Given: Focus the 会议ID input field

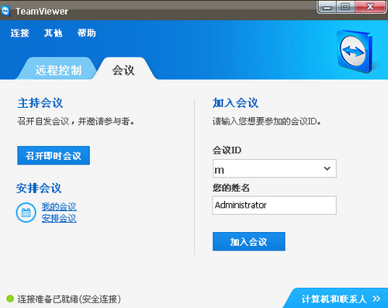Looking at the screenshot, I should click(x=275, y=168).
